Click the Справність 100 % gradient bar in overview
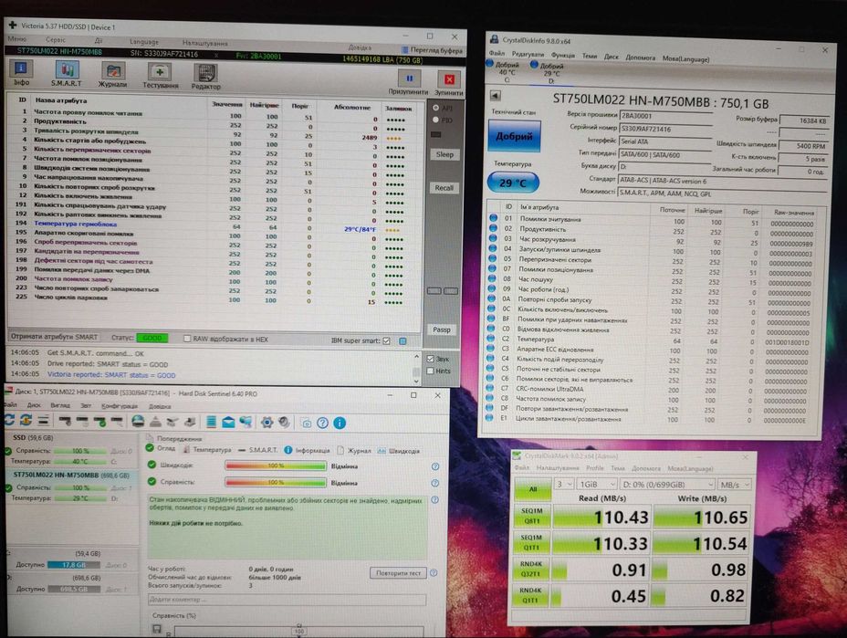Viewport: 847px width, 638px height. [x=276, y=482]
